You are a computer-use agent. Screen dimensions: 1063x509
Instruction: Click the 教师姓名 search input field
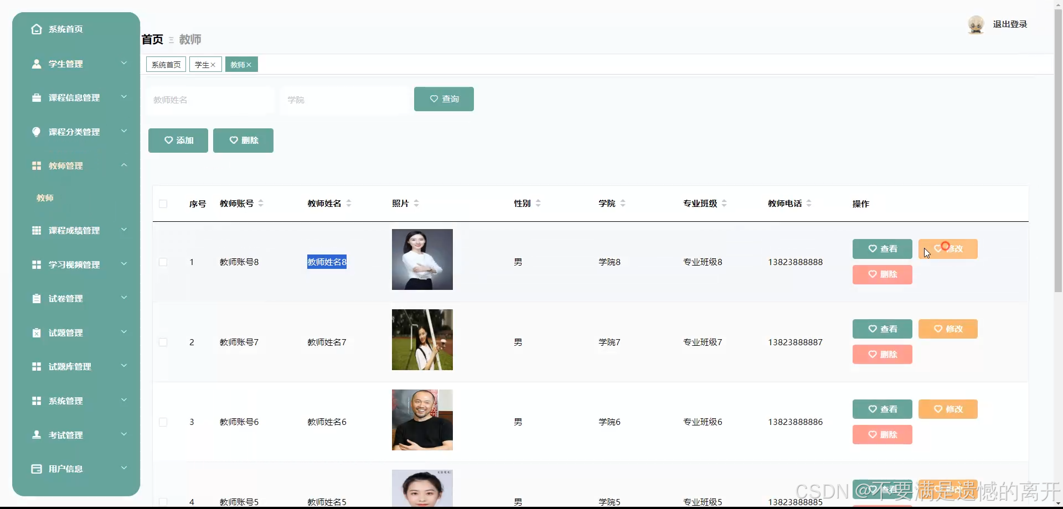pos(210,100)
